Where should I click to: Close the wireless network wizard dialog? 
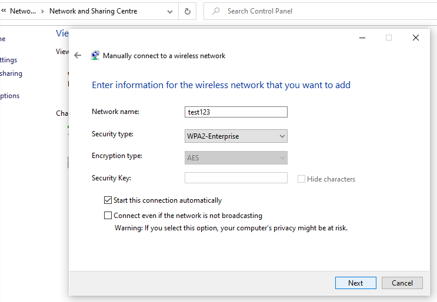416,38
